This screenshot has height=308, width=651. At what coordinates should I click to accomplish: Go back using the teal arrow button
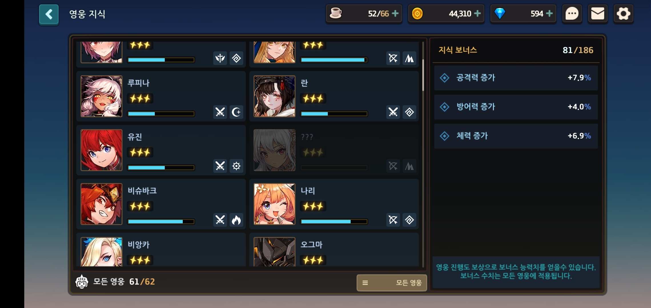[49, 14]
